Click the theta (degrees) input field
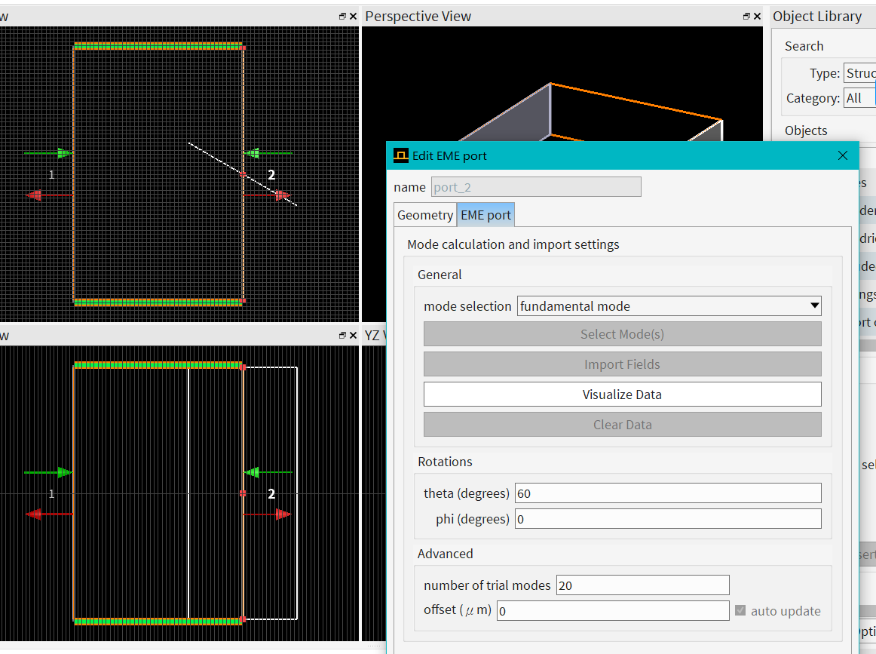 (667, 494)
